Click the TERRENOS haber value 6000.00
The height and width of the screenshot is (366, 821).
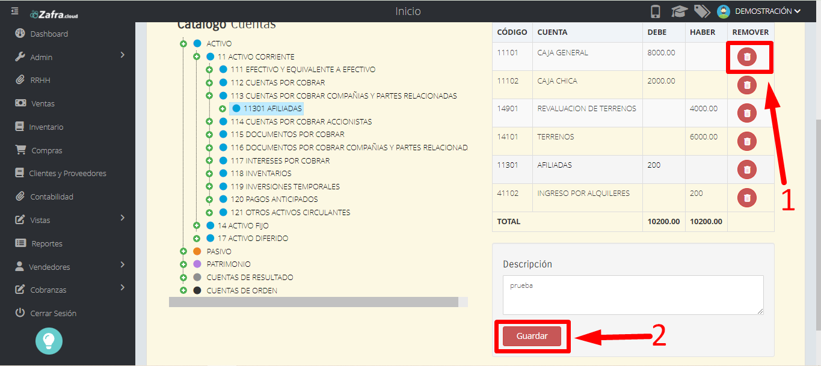[x=704, y=136]
